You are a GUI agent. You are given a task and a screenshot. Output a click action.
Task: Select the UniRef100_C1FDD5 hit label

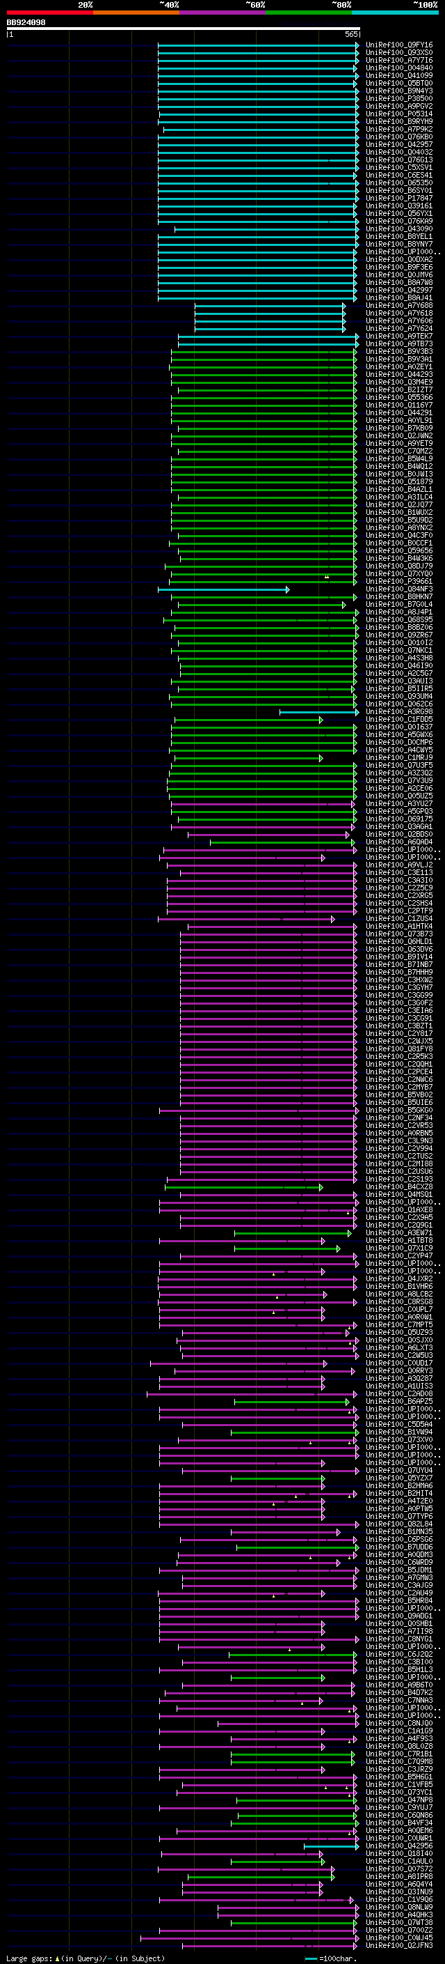pos(399,720)
